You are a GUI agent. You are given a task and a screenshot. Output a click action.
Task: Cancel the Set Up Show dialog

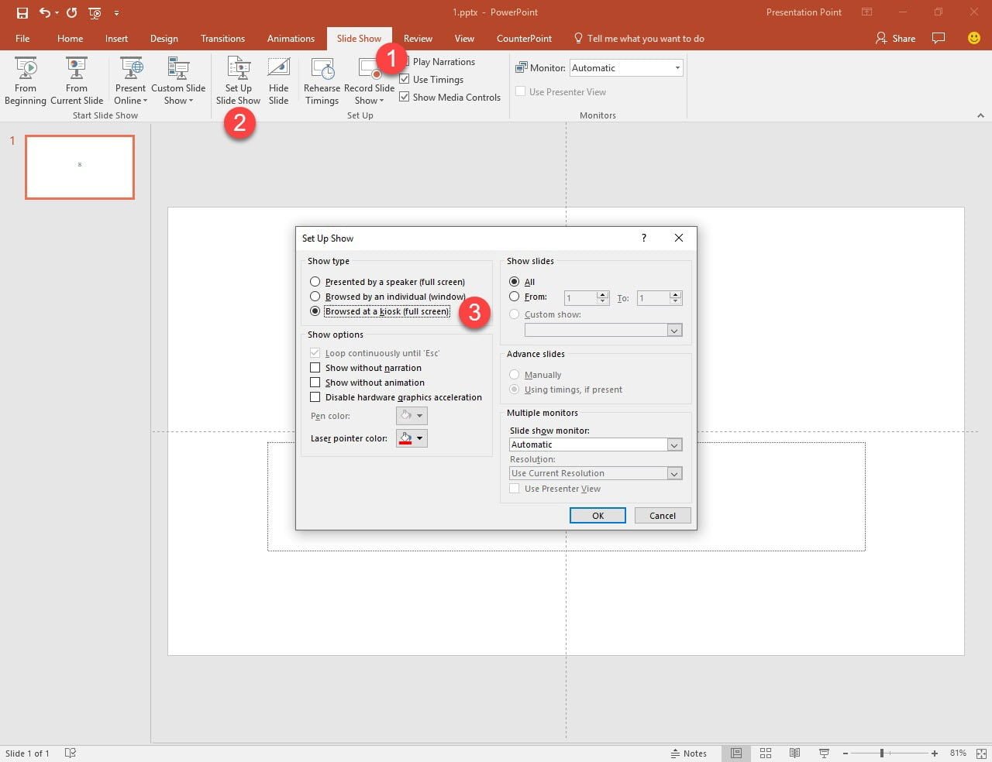(x=662, y=516)
